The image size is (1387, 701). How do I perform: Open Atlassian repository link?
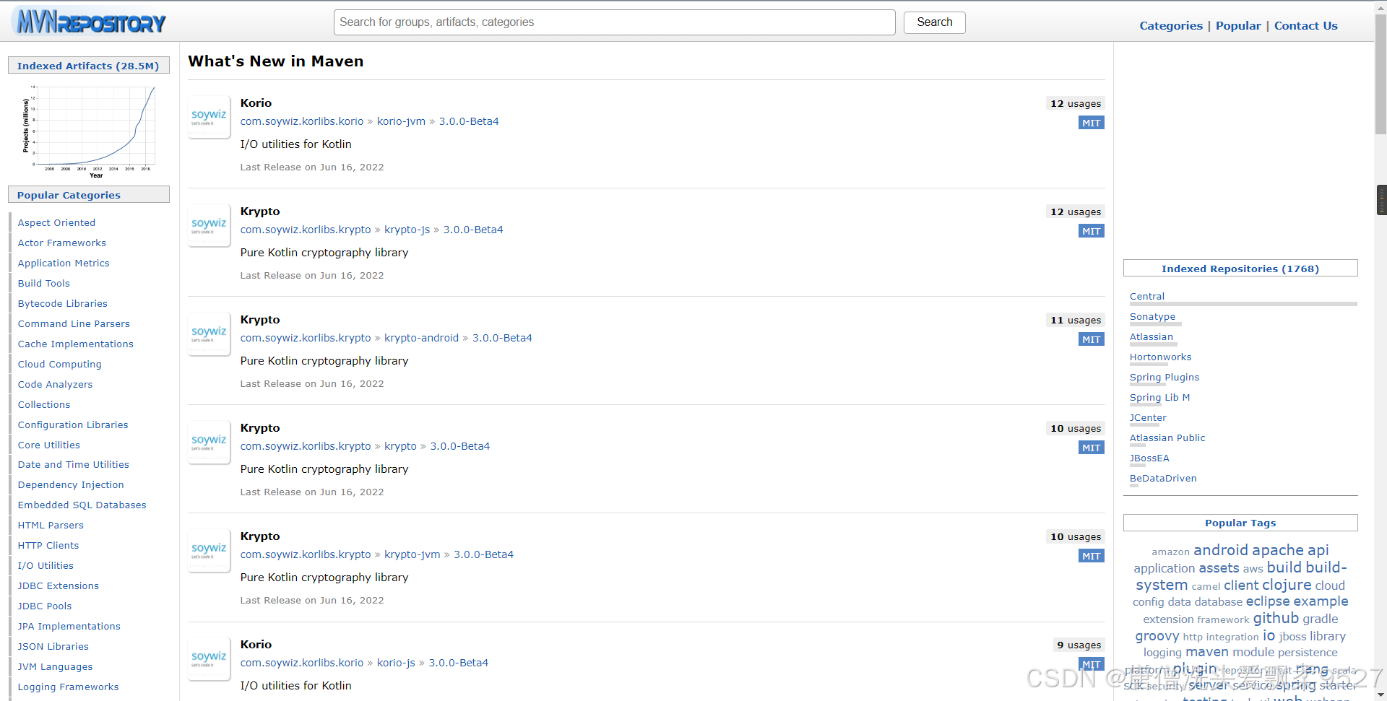pos(1151,337)
